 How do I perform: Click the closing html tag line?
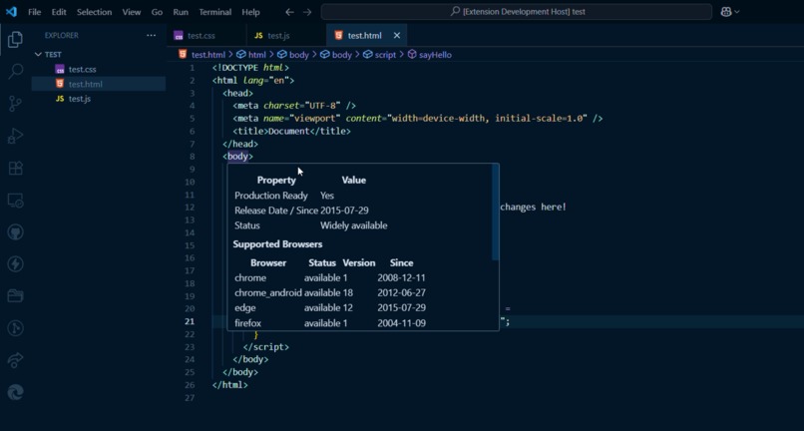230,385
